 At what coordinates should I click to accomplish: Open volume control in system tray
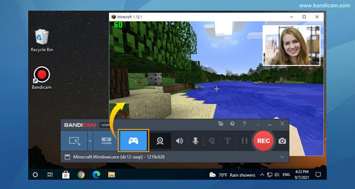pyautogui.click(x=276, y=175)
